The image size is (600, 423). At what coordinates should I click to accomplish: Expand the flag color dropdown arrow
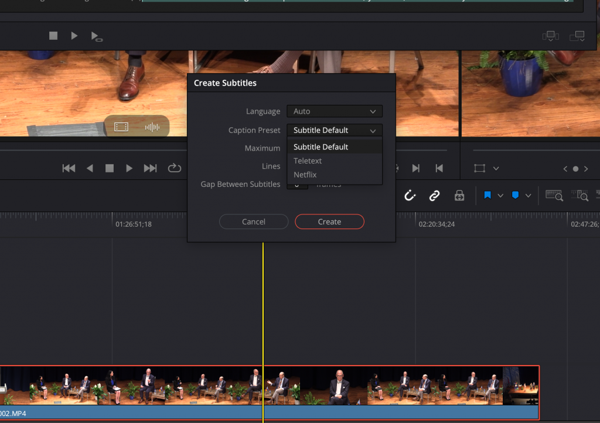click(x=500, y=196)
